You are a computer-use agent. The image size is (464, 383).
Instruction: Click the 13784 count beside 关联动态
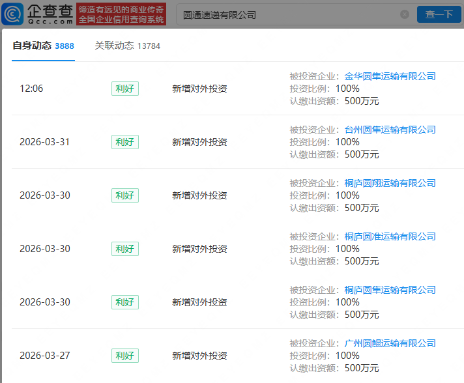point(149,46)
